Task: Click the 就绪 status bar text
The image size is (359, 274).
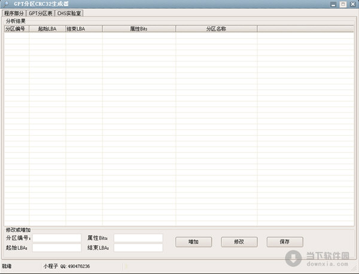Action: click(x=7, y=266)
